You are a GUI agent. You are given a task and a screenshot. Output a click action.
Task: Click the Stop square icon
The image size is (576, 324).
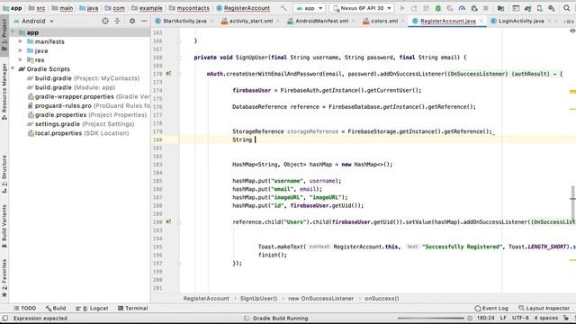coord(486,8)
